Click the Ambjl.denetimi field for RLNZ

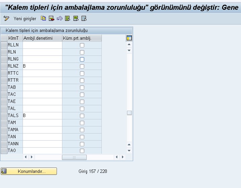[x=42, y=66]
